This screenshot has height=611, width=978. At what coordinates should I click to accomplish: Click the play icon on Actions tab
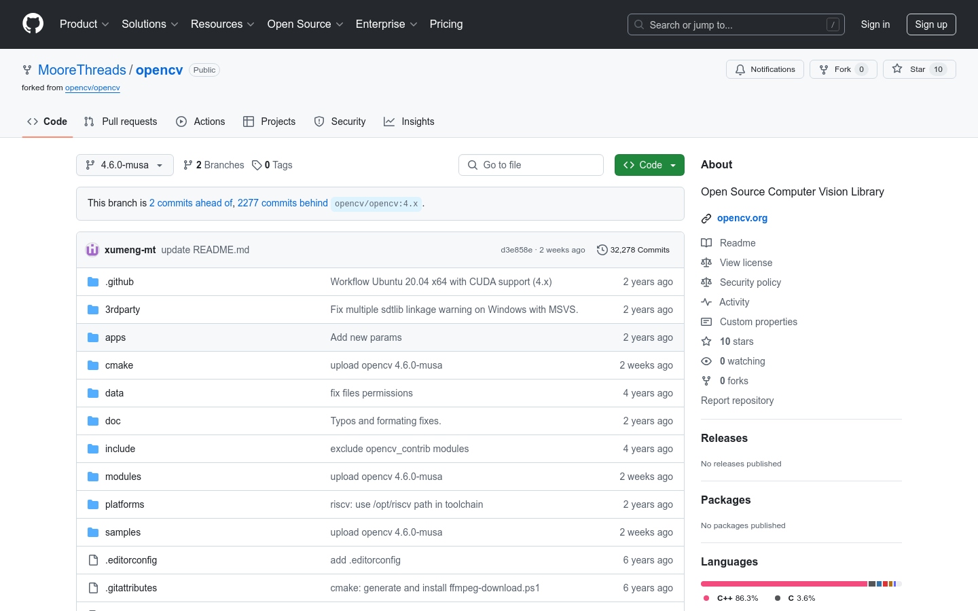click(181, 122)
